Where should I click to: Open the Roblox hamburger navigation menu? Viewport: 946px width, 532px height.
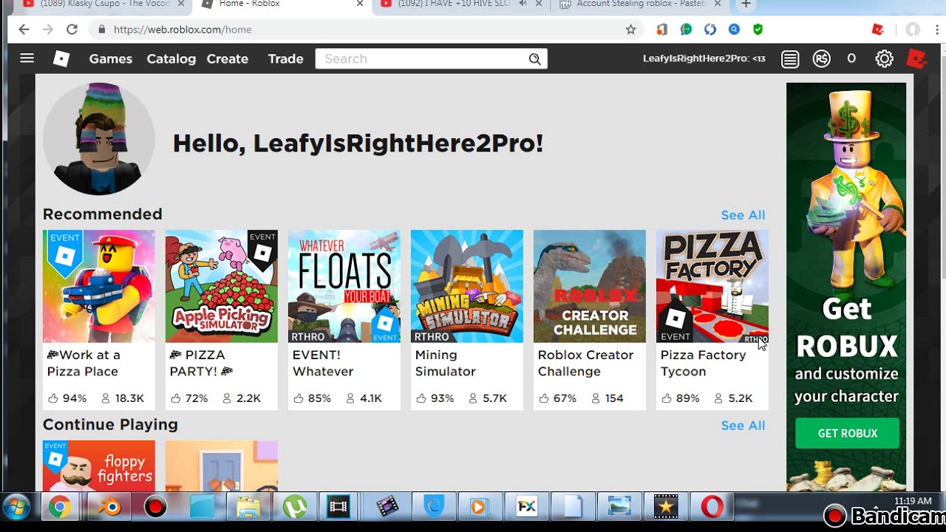tap(27, 58)
